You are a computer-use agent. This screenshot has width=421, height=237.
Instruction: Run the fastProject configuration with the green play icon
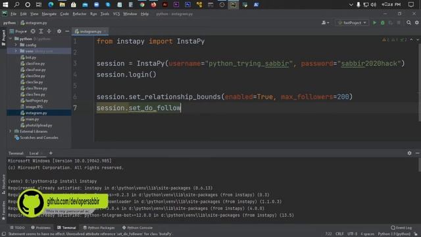point(374,23)
